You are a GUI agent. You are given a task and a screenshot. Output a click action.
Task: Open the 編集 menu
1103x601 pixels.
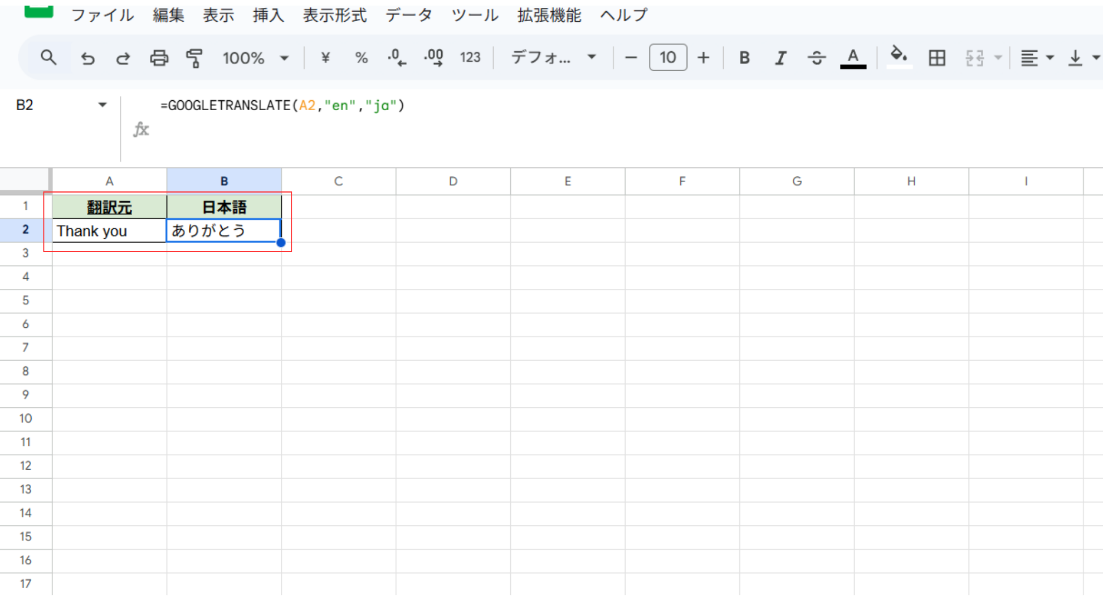168,15
